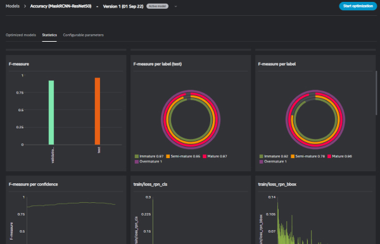
Task: Select the Statistics tab
Action: tap(49, 35)
